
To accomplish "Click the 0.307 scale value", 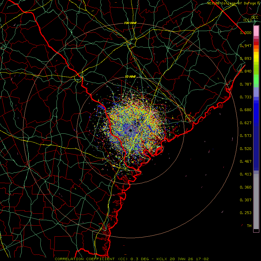I will (x=246, y=200).
